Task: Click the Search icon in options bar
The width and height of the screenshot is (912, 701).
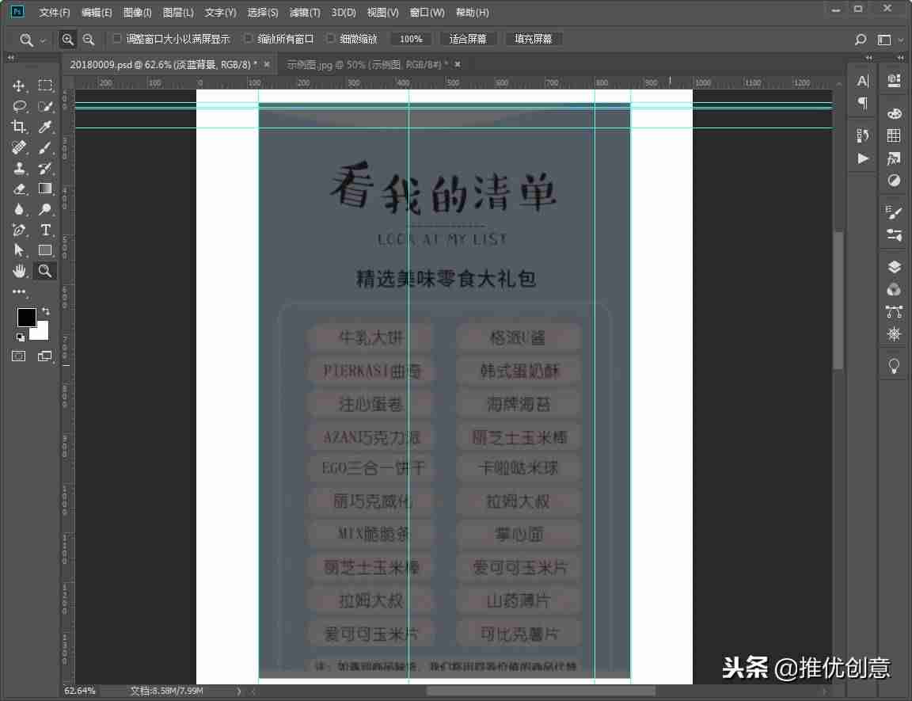Action: (x=861, y=40)
